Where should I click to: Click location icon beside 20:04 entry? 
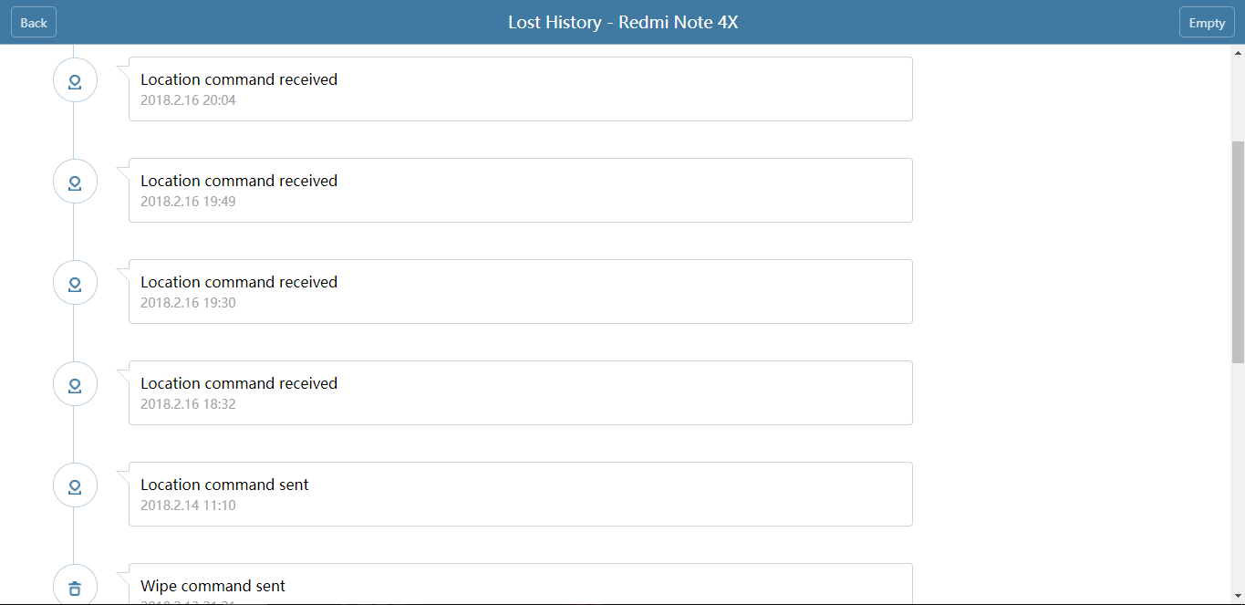click(x=75, y=81)
